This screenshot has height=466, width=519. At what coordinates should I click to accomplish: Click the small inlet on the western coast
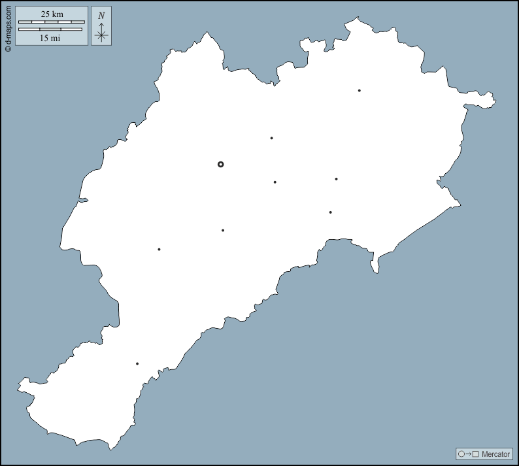click(x=83, y=201)
